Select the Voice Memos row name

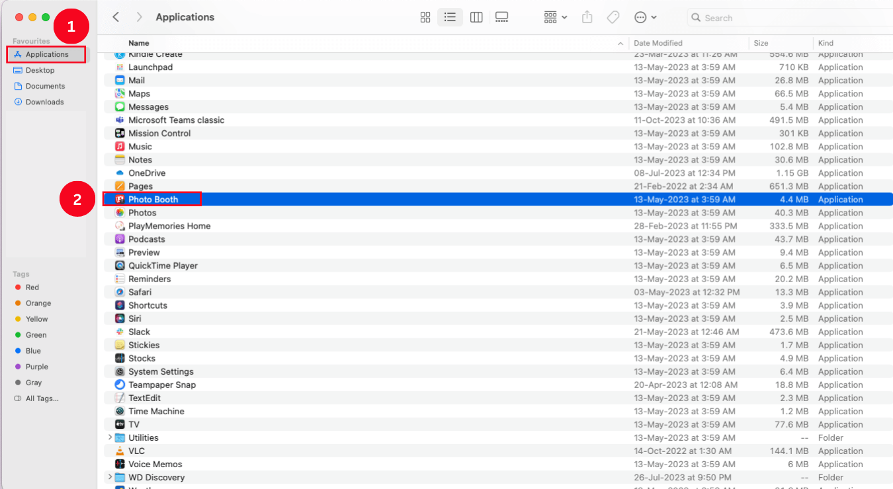[155, 464]
